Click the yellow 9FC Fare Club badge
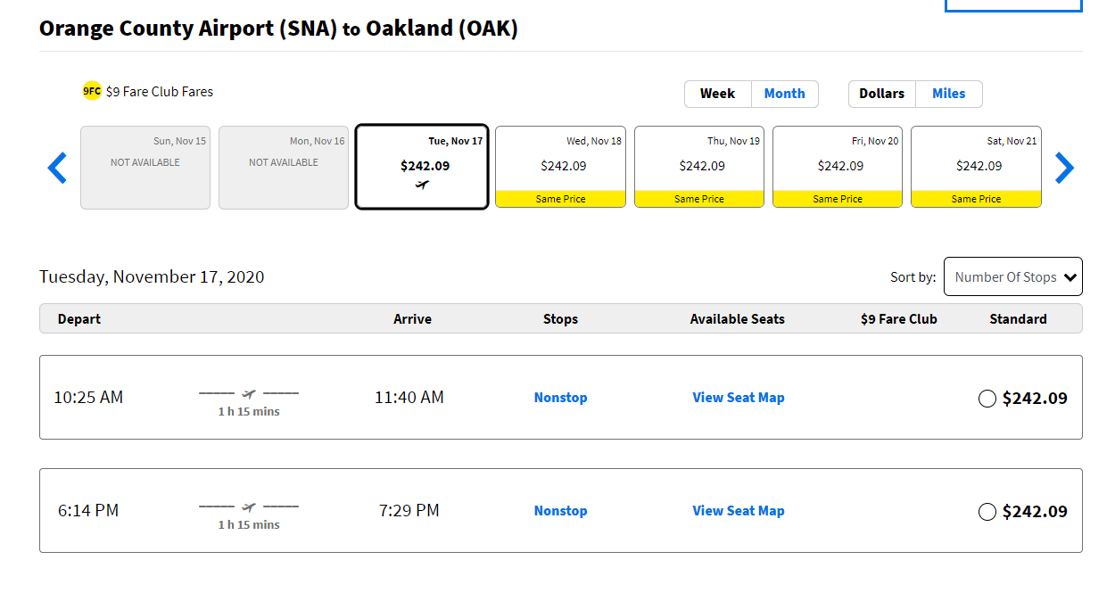This screenshot has width=1115, height=593. (92, 91)
